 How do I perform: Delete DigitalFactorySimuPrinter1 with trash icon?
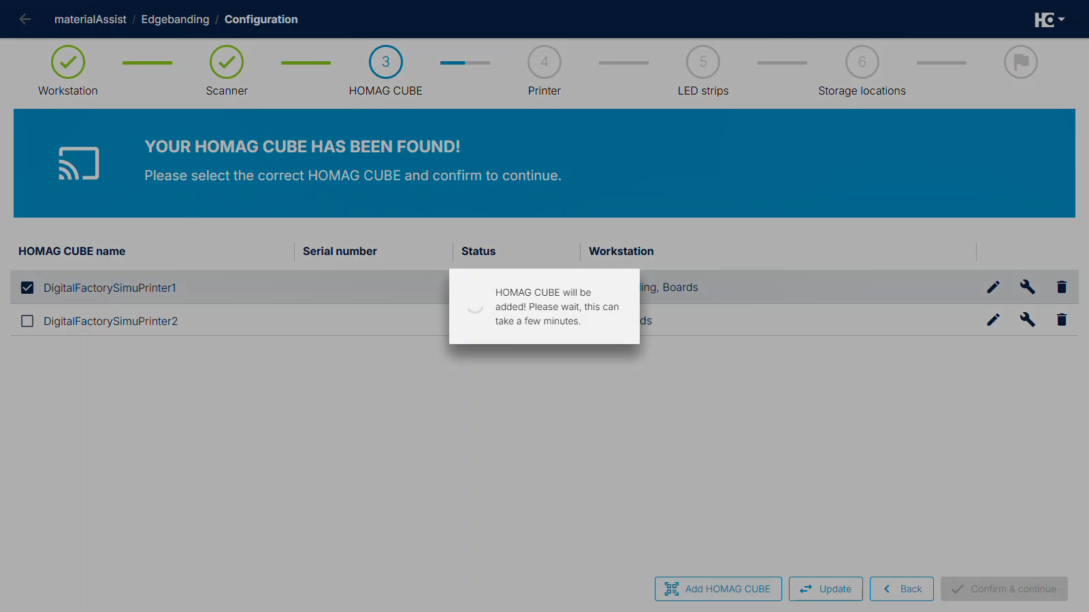click(1062, 287)
